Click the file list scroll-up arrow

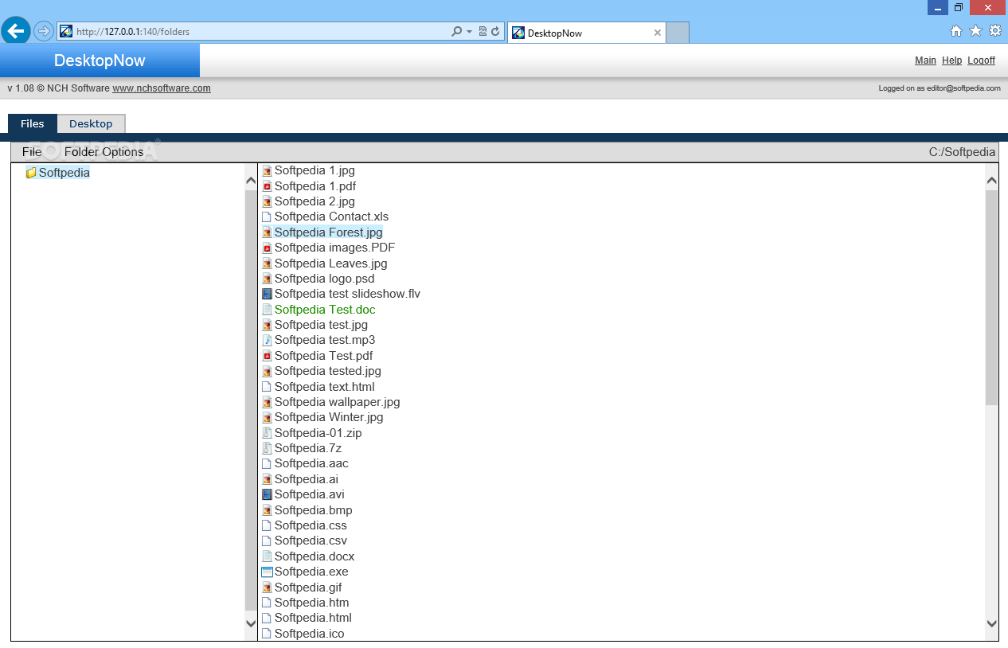pyautogui.click(x=991, y=181)
